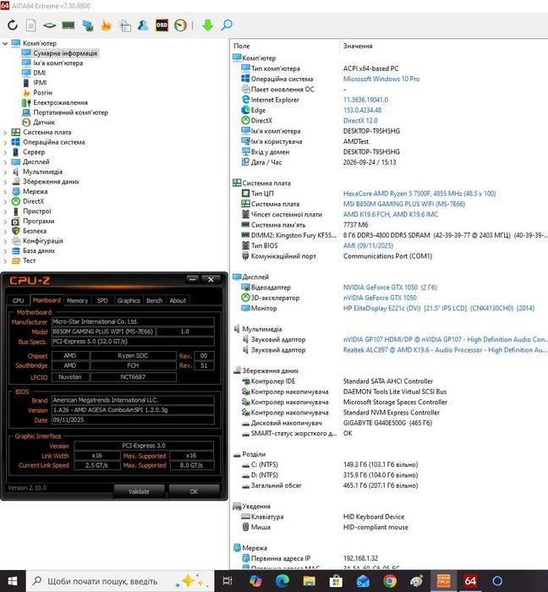The width and height of the screenshot is (548, 592).
Task: Expand the Мультимедіа tree node
Action: click(x=5, y=172)
